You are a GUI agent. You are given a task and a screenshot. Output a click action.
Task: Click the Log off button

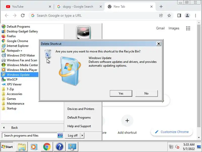[x=73, y=136]
